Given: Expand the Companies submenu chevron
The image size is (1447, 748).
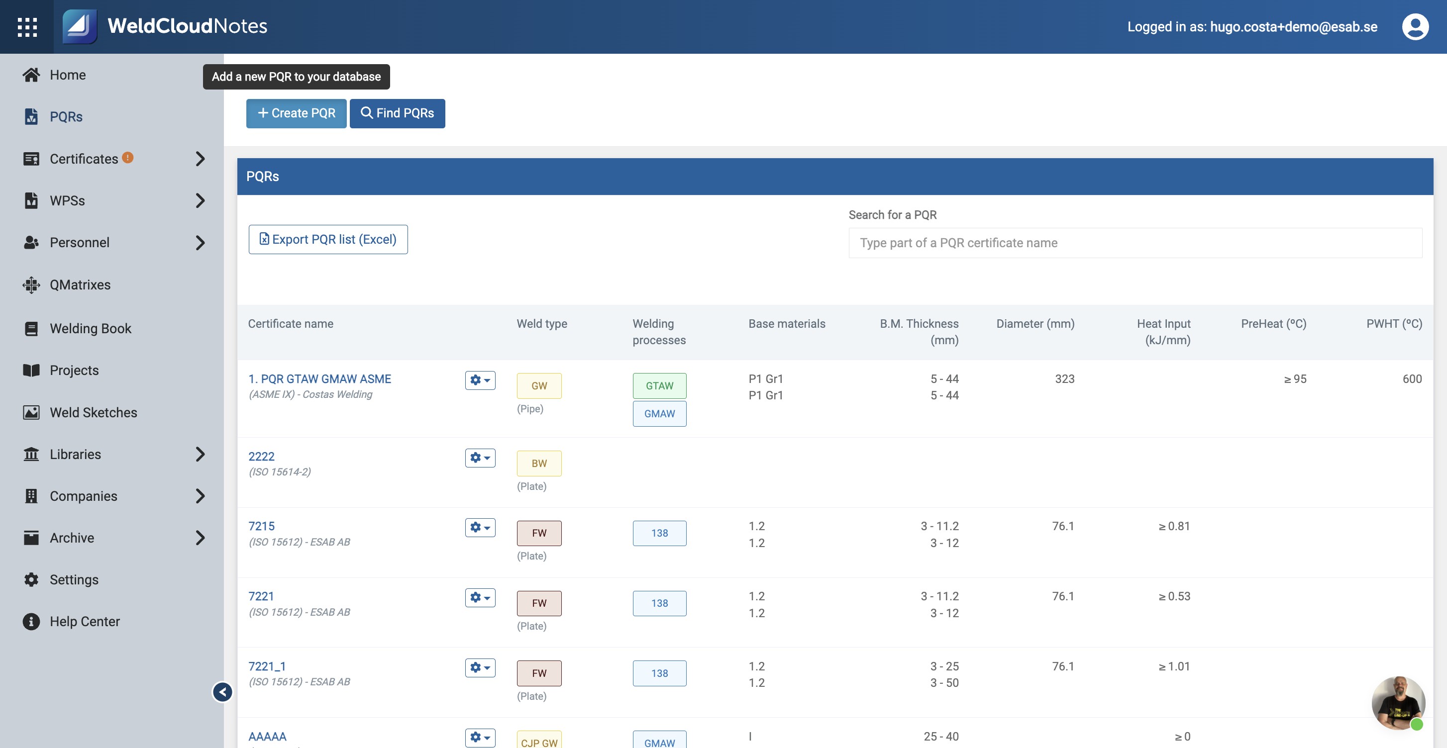Looking at the screenshot, I should 200,496.
